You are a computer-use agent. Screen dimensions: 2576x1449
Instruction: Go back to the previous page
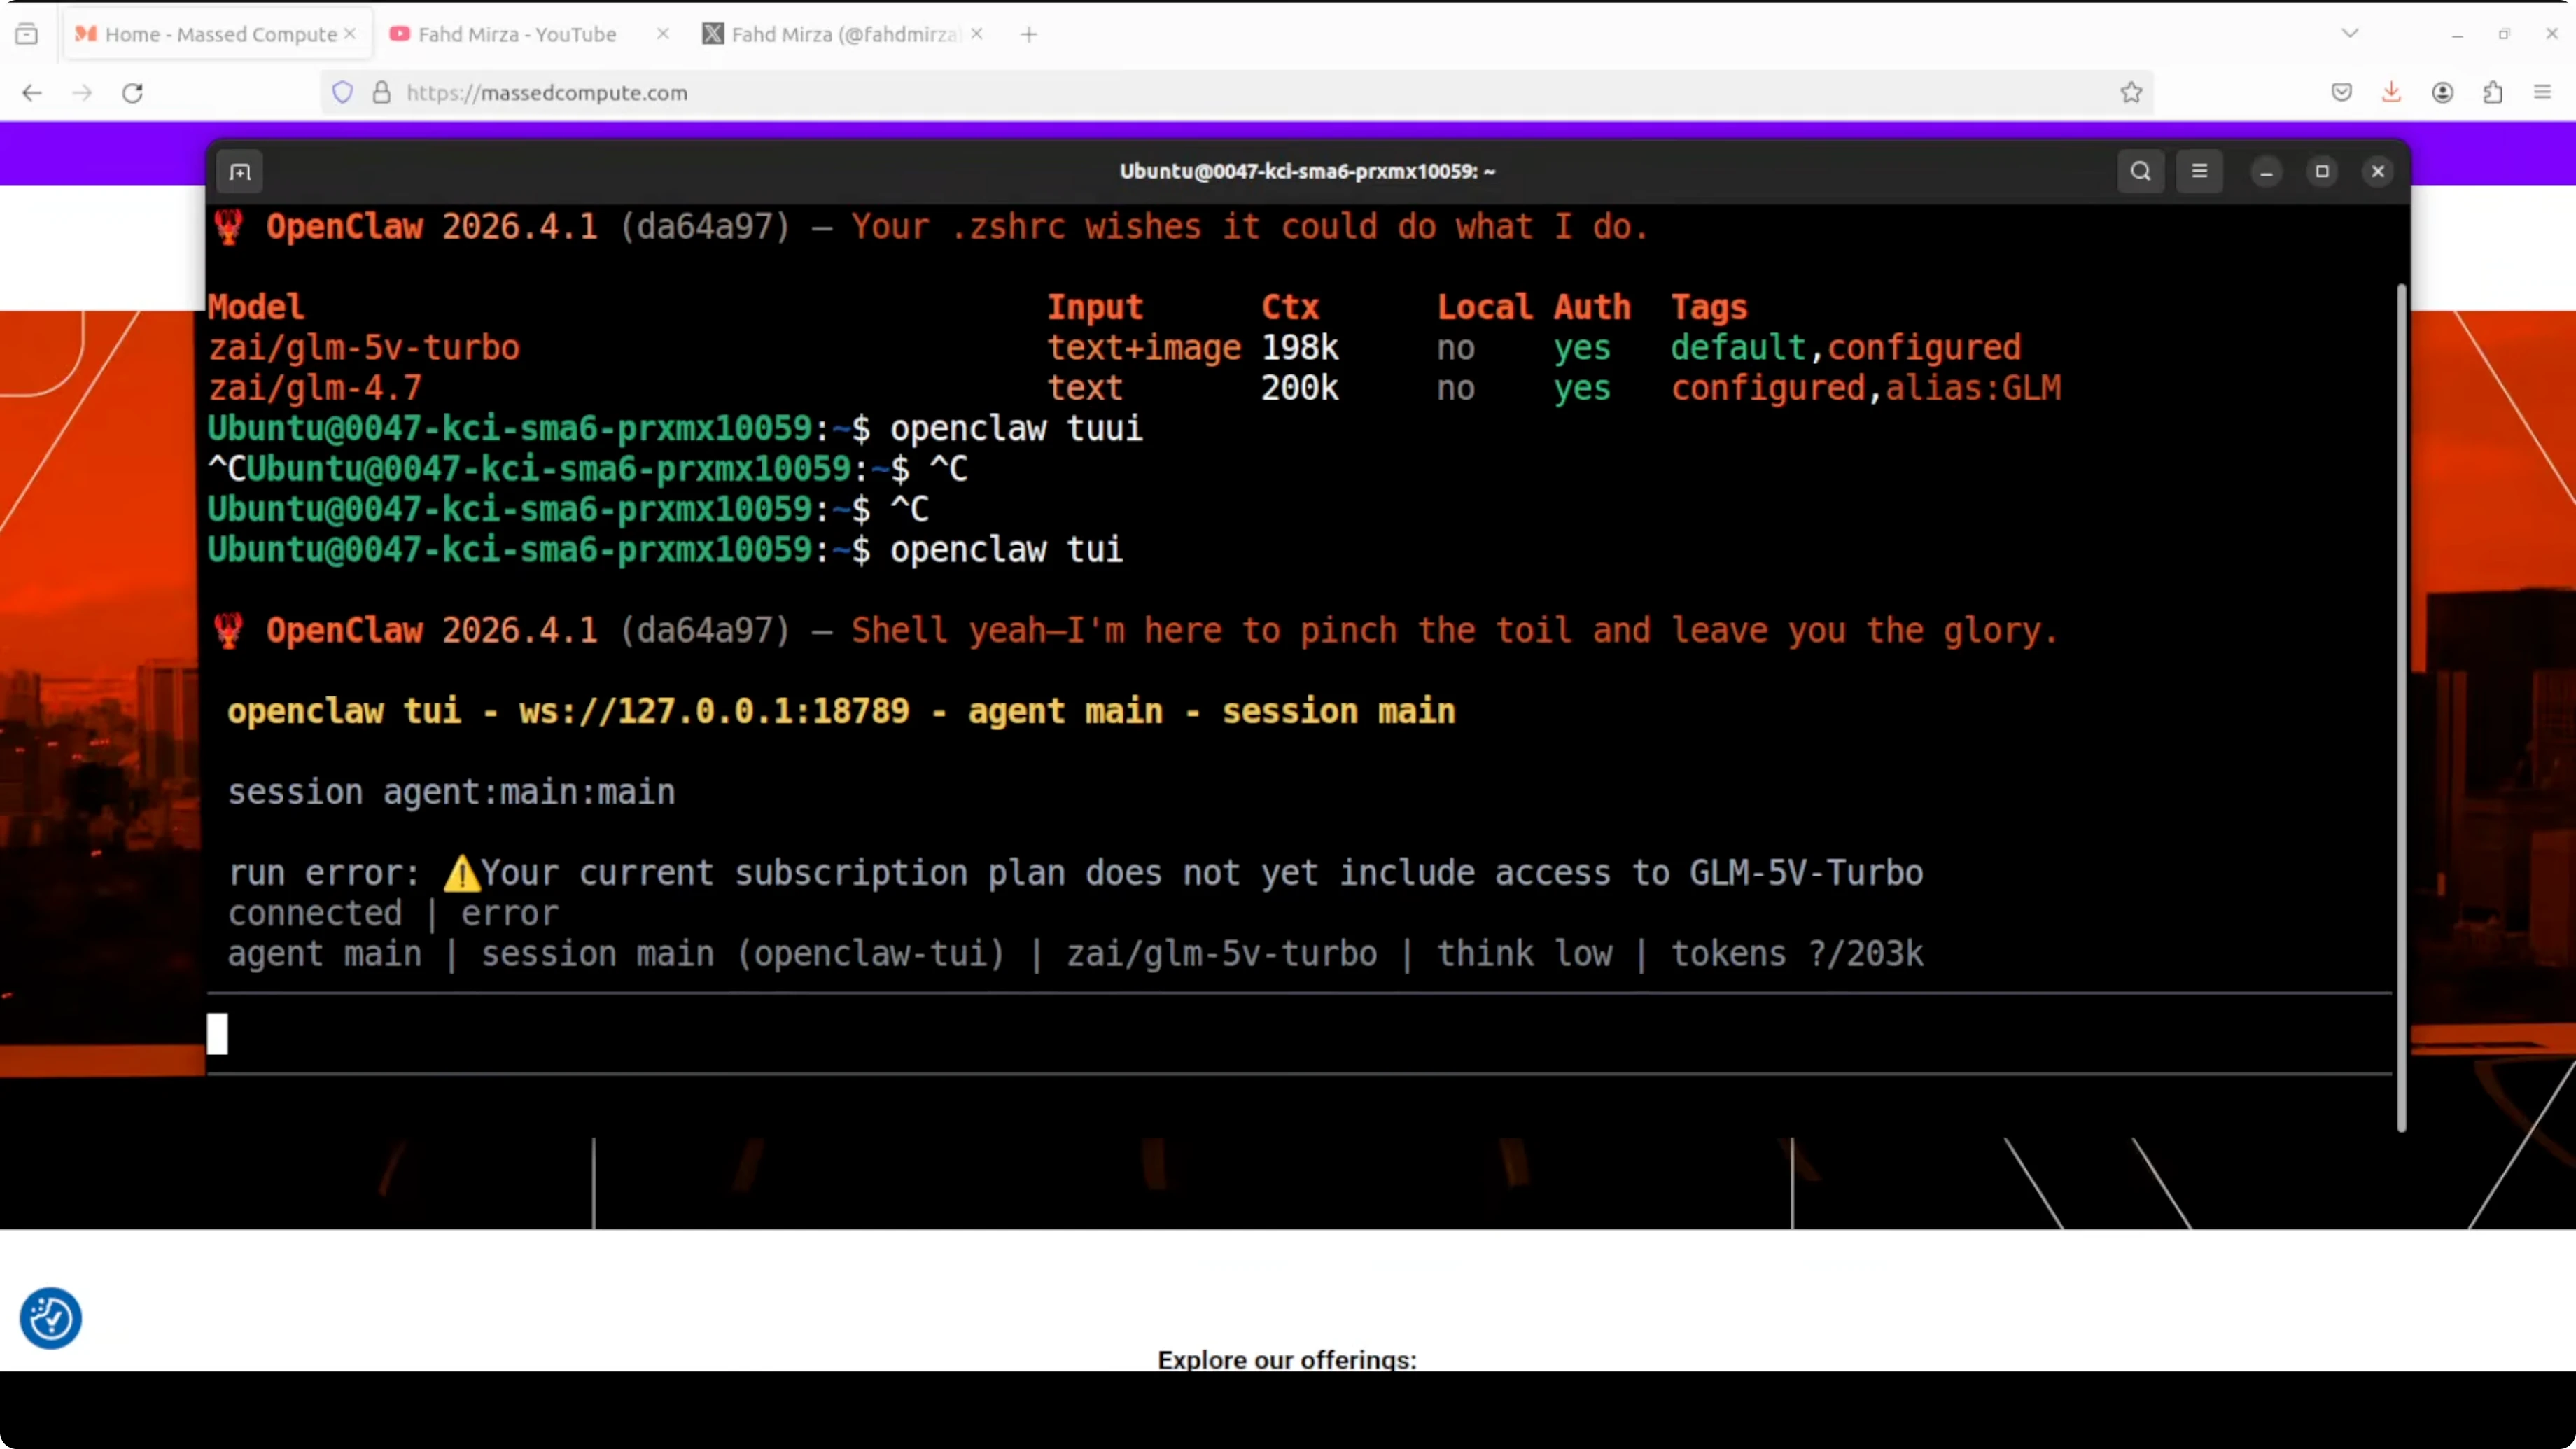32,92
